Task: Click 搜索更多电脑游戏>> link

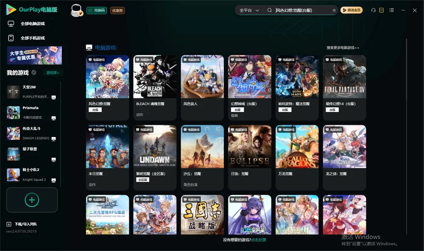Action: (343, 47)
